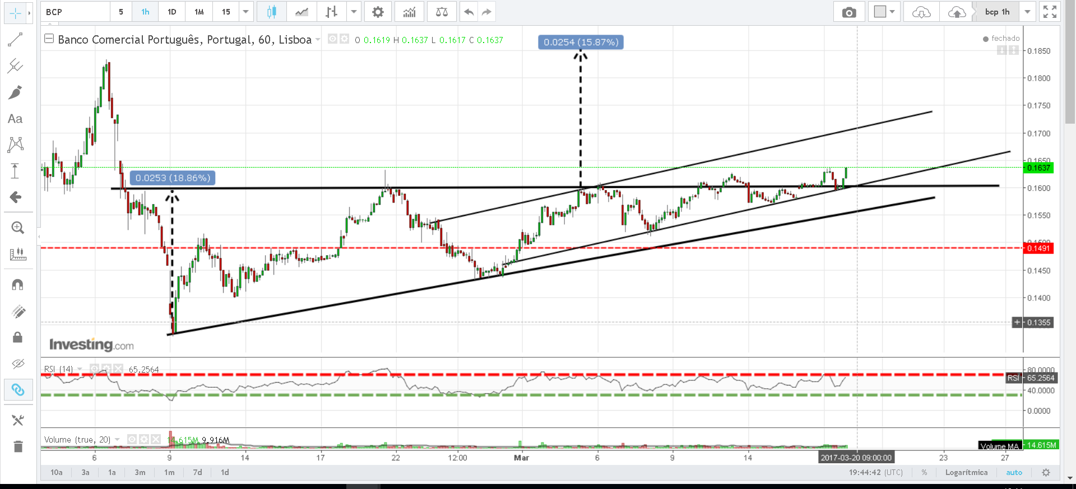Click the compare symbols scale icon
Screen dimensions: 1076x489
point(442,12)
